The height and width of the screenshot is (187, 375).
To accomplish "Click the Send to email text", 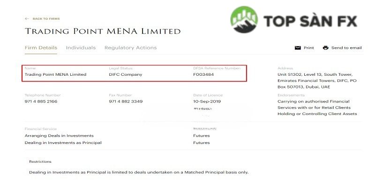I will tap(346, 48).
